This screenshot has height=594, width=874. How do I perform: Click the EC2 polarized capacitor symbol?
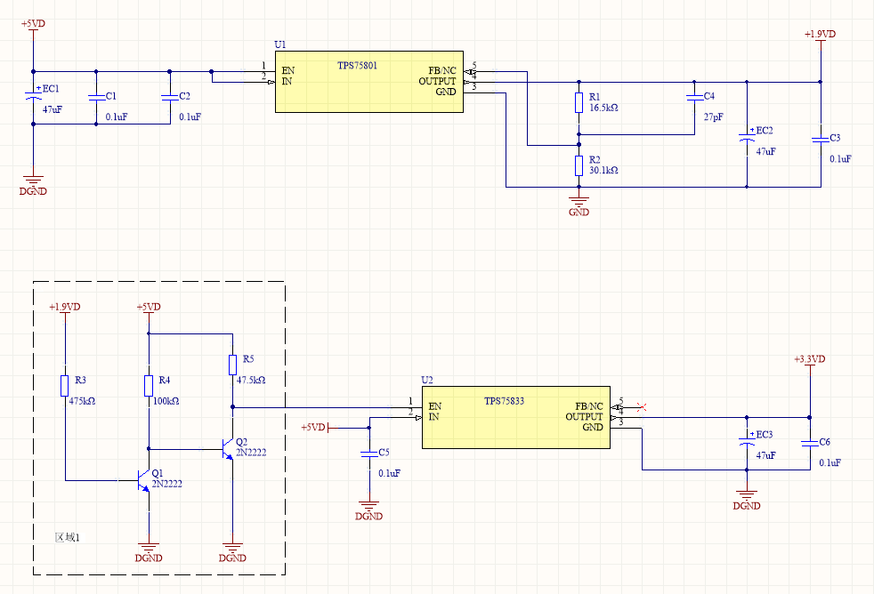(x=747, y=137)
